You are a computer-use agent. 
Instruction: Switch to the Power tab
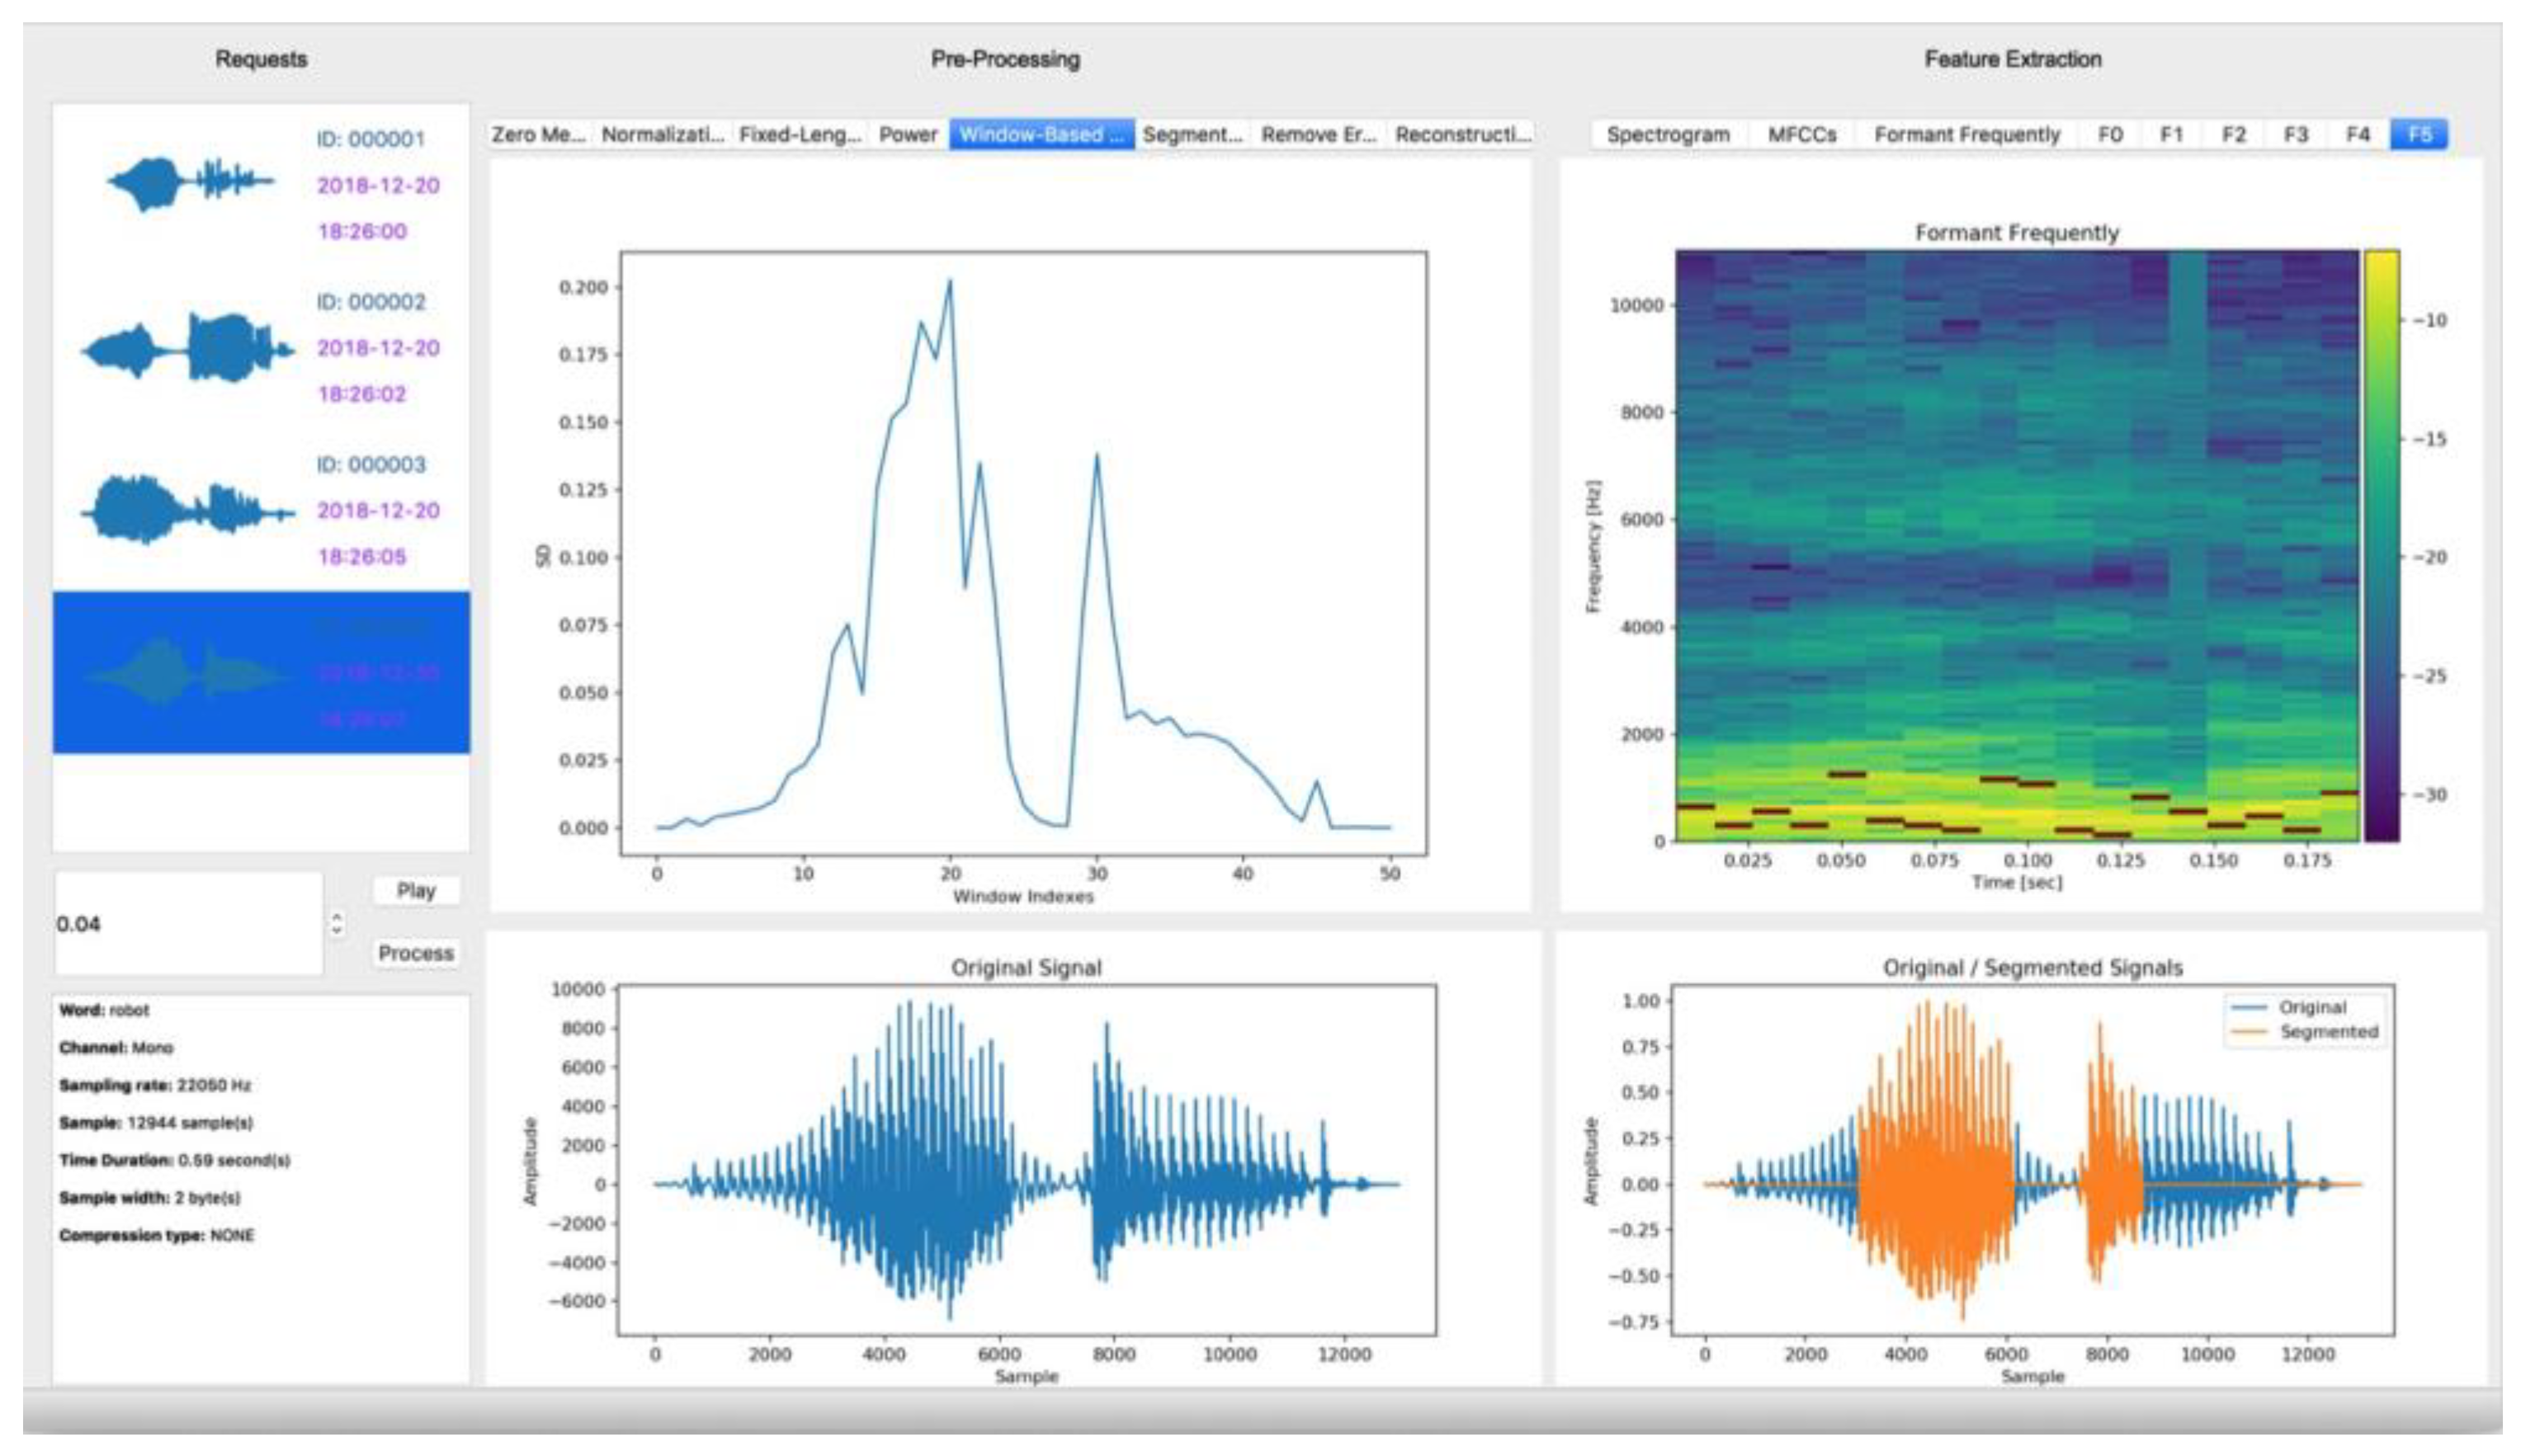click(907, 134)
